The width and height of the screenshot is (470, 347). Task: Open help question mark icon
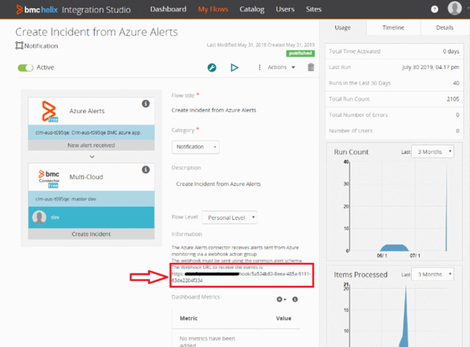pyautogui.click(x=434, y=9)
